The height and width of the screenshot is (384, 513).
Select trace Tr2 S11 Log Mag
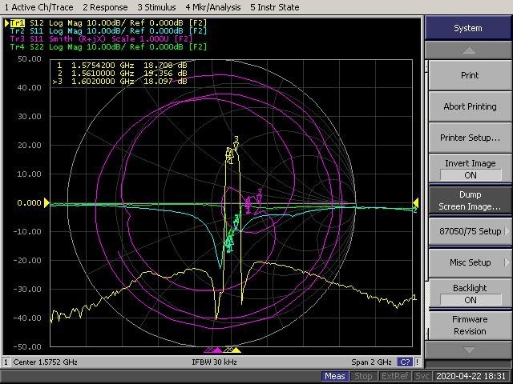pos(109,31)
